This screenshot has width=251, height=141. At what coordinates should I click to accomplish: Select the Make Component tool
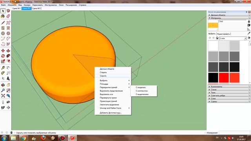point(8,11)
